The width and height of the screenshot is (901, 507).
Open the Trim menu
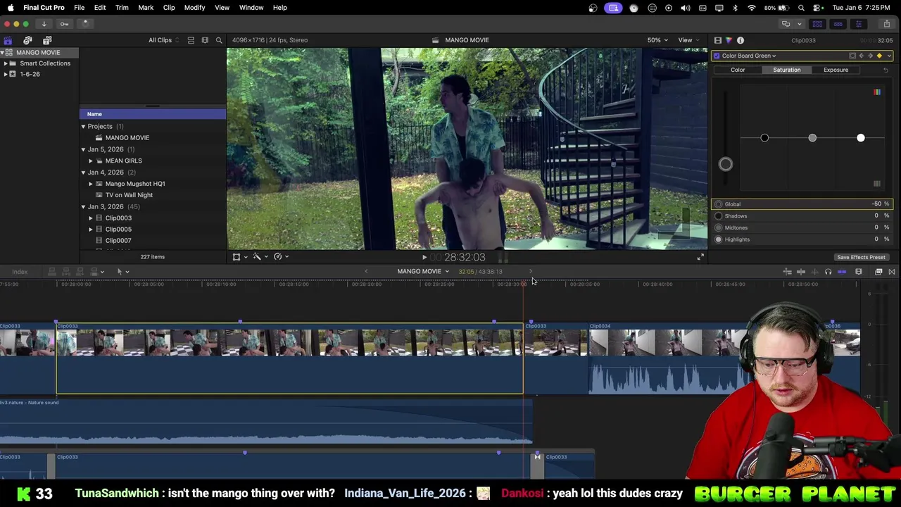click(122, 8)
